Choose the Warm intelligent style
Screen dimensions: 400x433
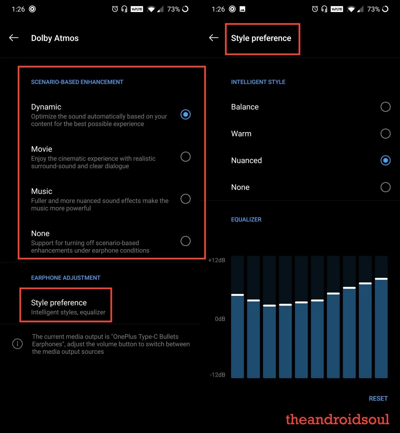(x=386, y=134)
